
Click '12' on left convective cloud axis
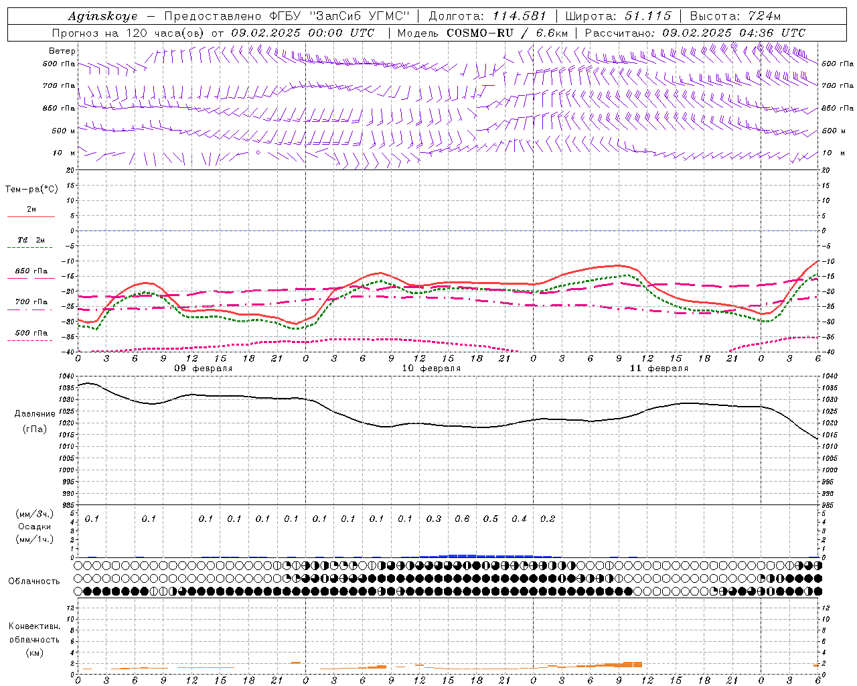click(x=69, y=608)
